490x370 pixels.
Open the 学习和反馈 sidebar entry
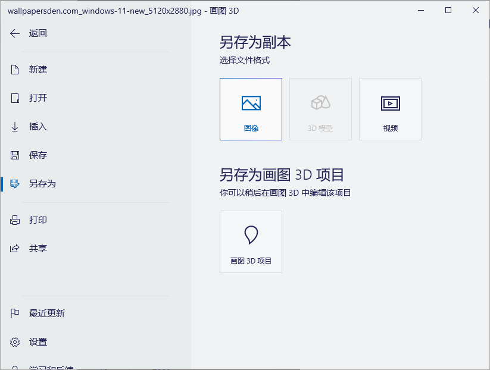click(48, 366)
